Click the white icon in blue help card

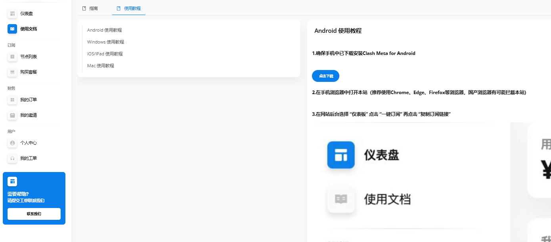[12, 181]
